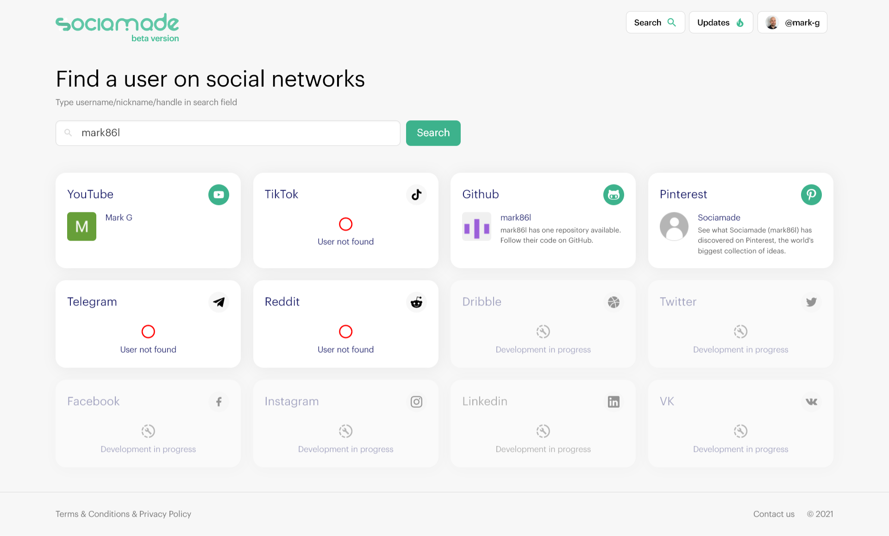Image resolution: width=889 pixels, height=536 pixels.
Task: Open Search in the top navigation
Action: [655, 22]
